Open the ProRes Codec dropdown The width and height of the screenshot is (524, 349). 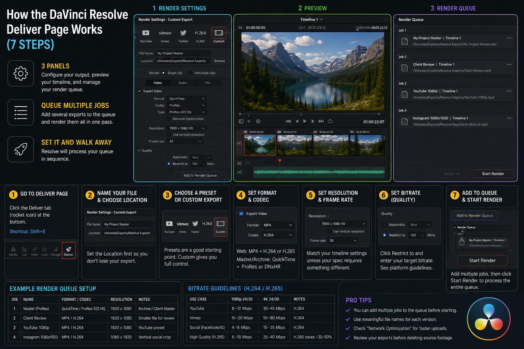[x=187, y=106]
